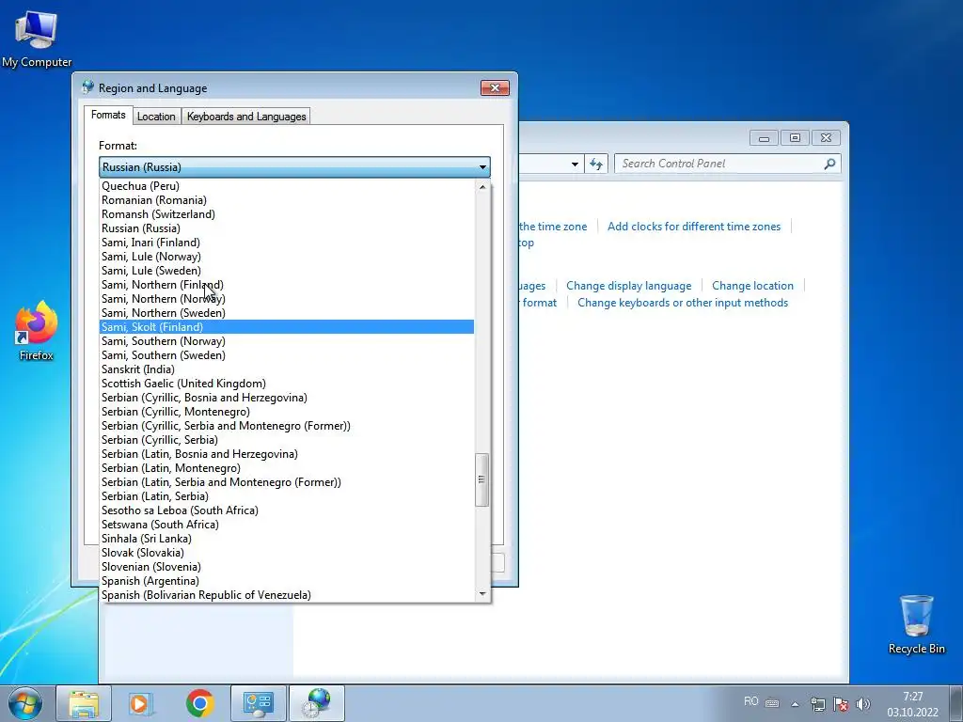
Task: Open Change keyboards or other input methods
Action: point(683,303)
